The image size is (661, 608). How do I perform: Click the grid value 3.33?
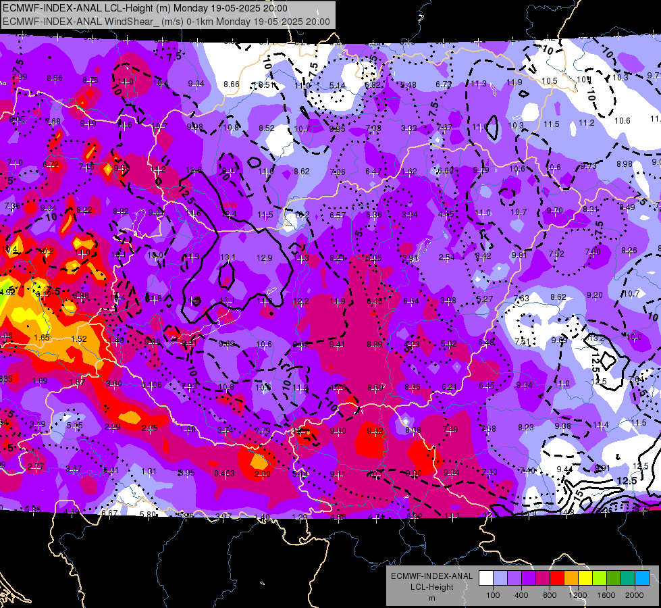(409, 128)
